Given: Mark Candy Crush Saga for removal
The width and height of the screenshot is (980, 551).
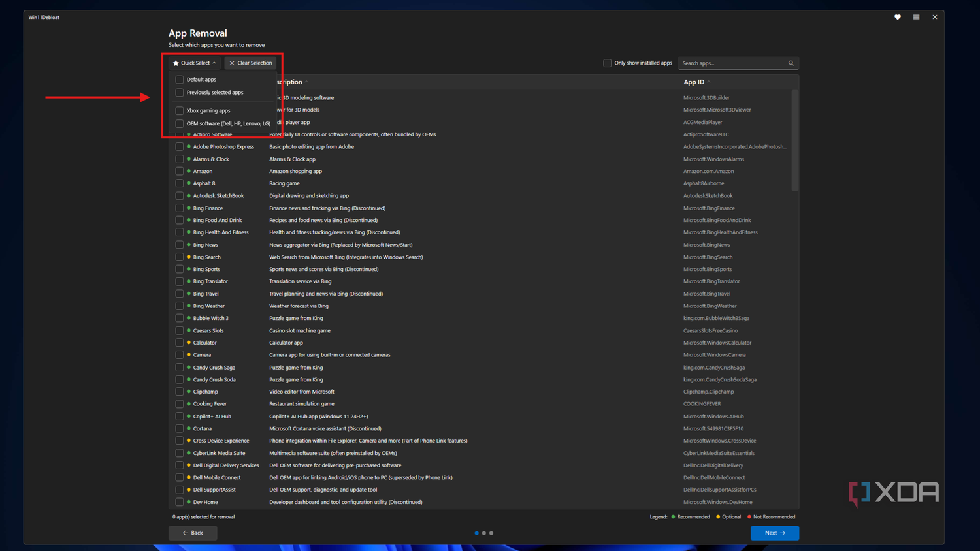Looking at the screenshot, I should 180,368.
